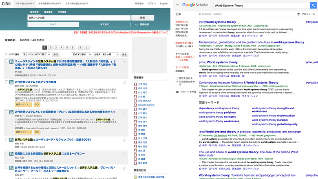
Task: Save the Wallerstein HTML result with star
Action: click(200, 76)
